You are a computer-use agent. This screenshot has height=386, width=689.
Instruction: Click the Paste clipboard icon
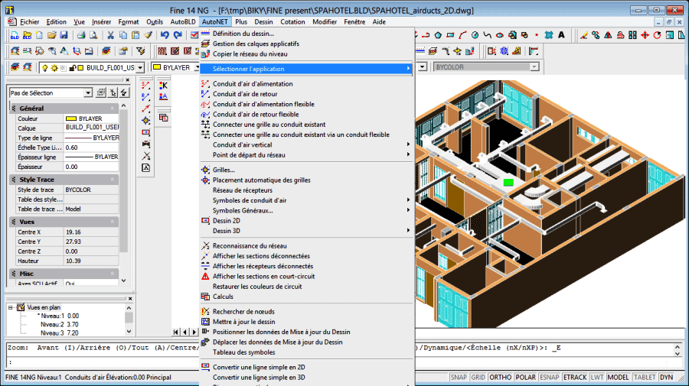[x=136, y=35]
